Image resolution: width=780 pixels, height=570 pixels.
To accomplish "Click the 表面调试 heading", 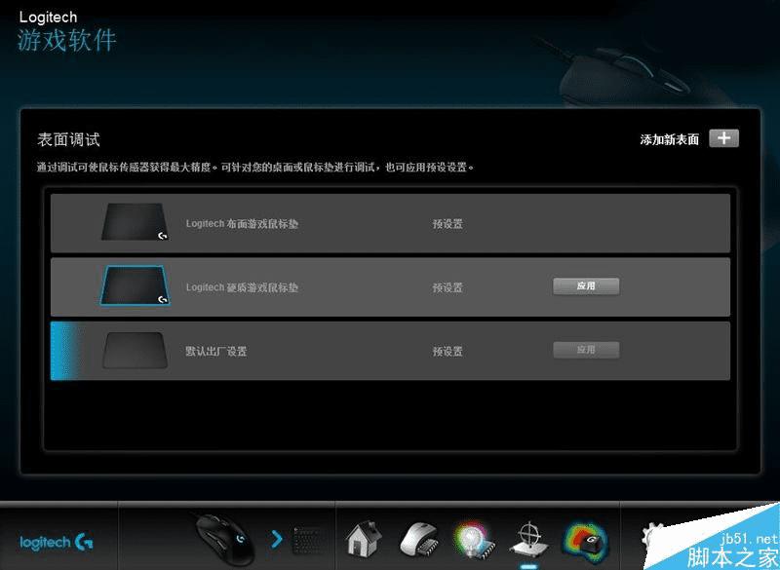I will (x=68, y=139).
